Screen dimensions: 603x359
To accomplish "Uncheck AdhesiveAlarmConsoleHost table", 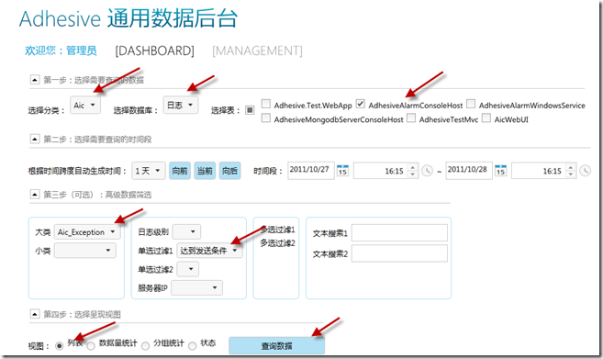I will coord(360,104).
